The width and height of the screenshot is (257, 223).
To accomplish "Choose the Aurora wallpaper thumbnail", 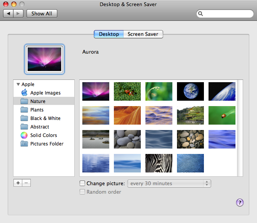I will pyautogui.click(x=96, y=91).
